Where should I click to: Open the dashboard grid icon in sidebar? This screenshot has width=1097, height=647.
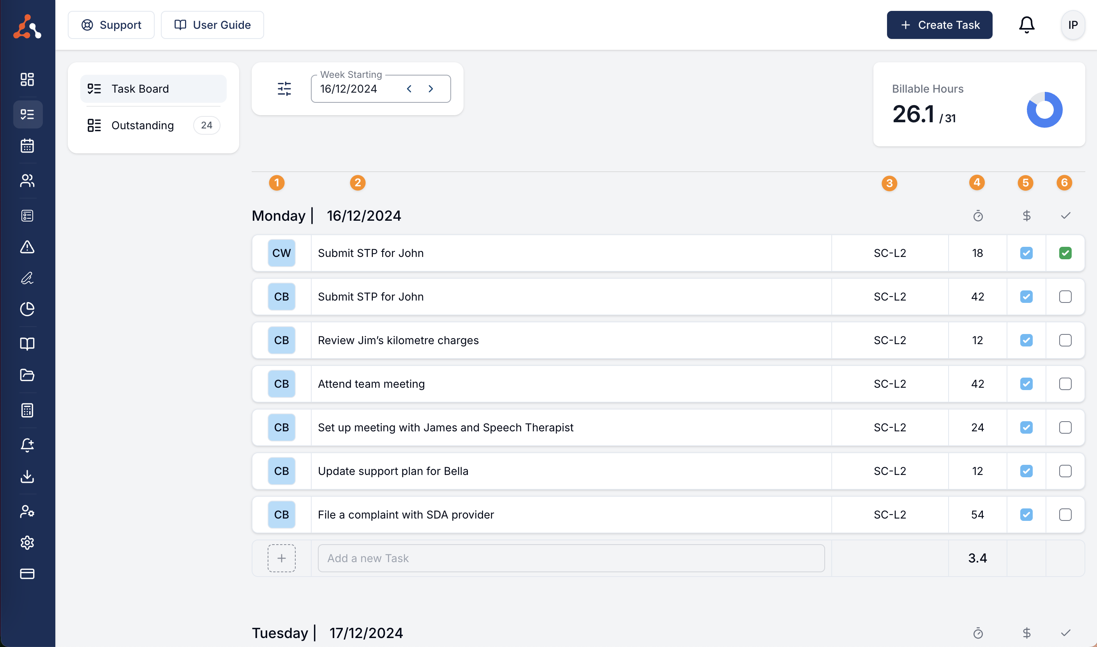27,79
